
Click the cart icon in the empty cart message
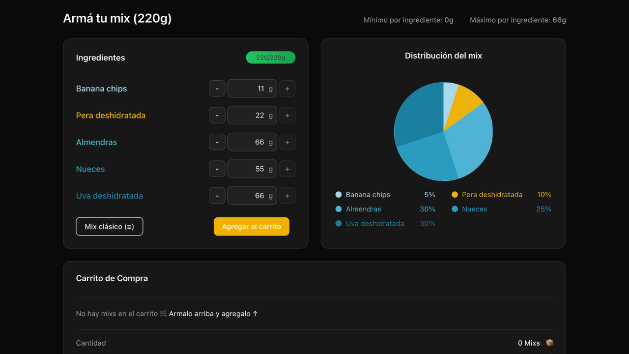pyautogui.click(x=162, y=313)
